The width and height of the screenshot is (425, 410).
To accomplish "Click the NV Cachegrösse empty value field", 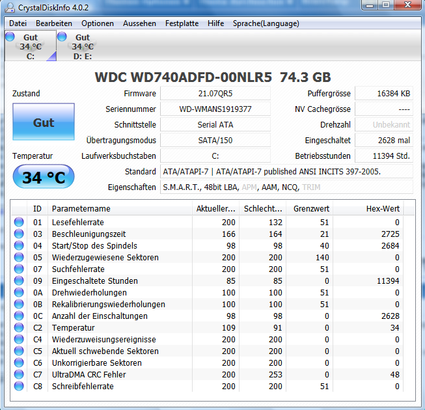I will point(384,109).
